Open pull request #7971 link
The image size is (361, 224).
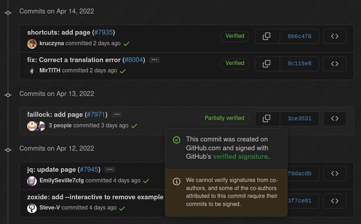tap(96, 115)
